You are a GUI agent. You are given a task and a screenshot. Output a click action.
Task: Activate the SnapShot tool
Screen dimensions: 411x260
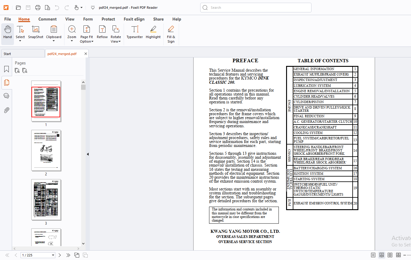36,33
